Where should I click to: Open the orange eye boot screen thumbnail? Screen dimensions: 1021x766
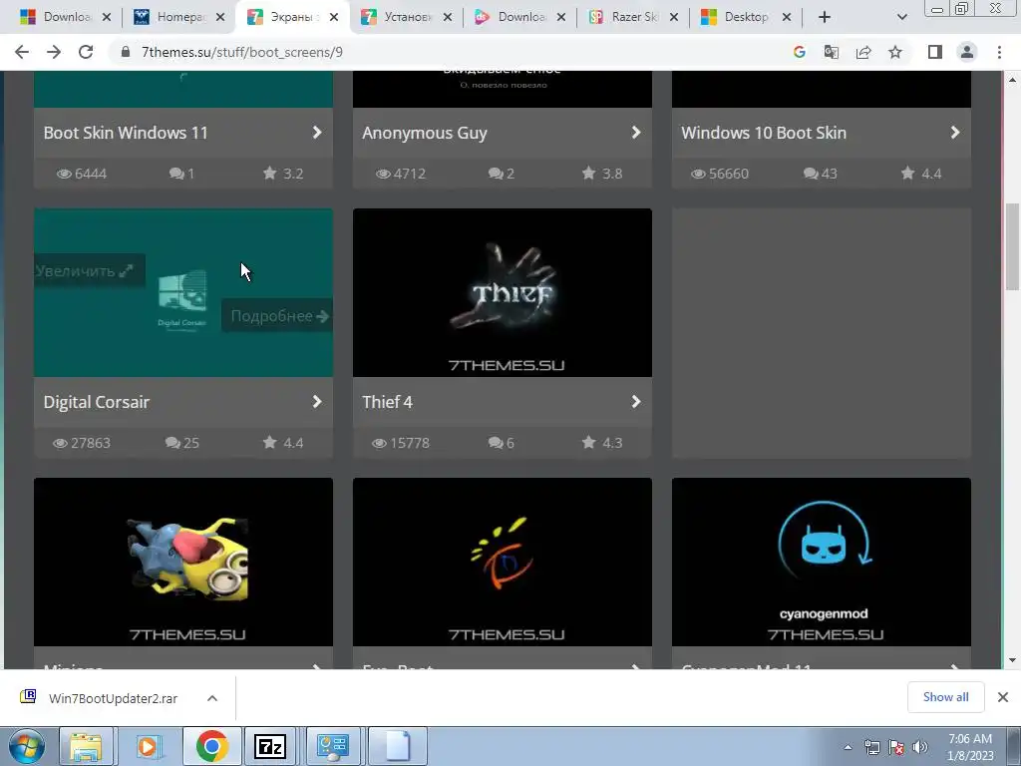click(503, 563)
